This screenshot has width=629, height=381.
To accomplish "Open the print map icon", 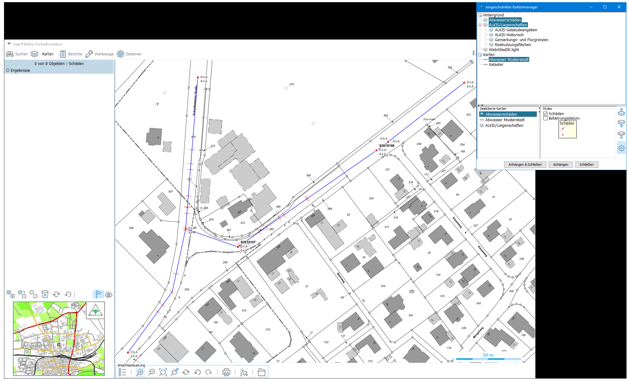I will tap(226, 372).
